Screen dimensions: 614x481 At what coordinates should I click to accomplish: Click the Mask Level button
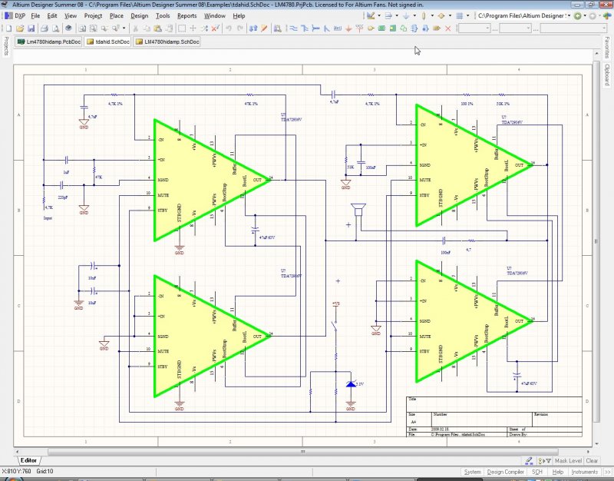coord(568,460)
